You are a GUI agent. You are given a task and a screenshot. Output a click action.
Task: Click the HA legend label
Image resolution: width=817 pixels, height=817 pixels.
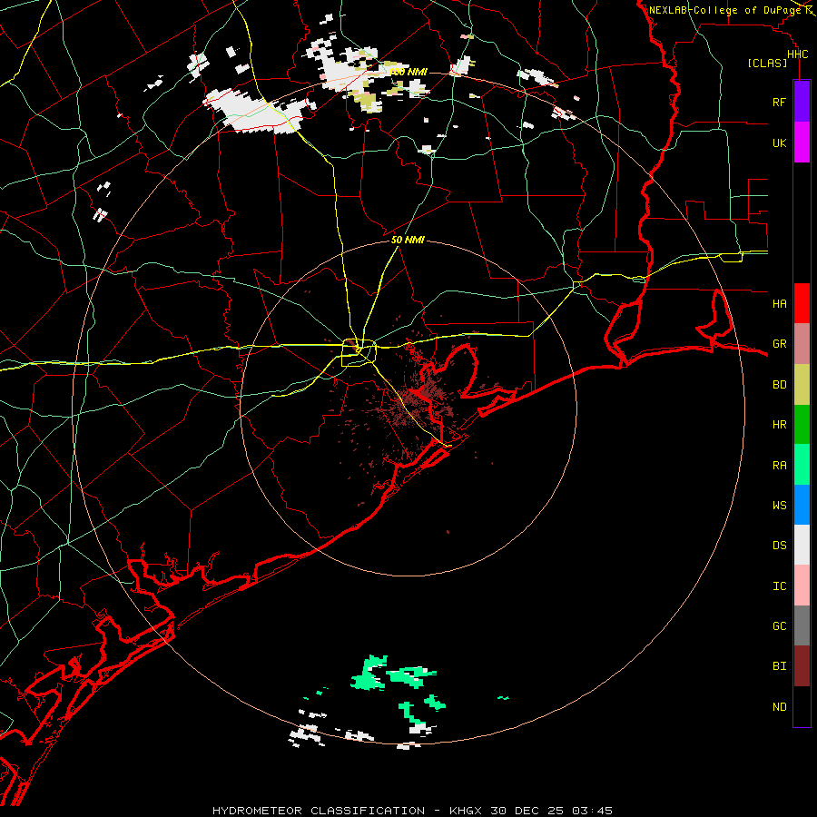click(779, 303)
